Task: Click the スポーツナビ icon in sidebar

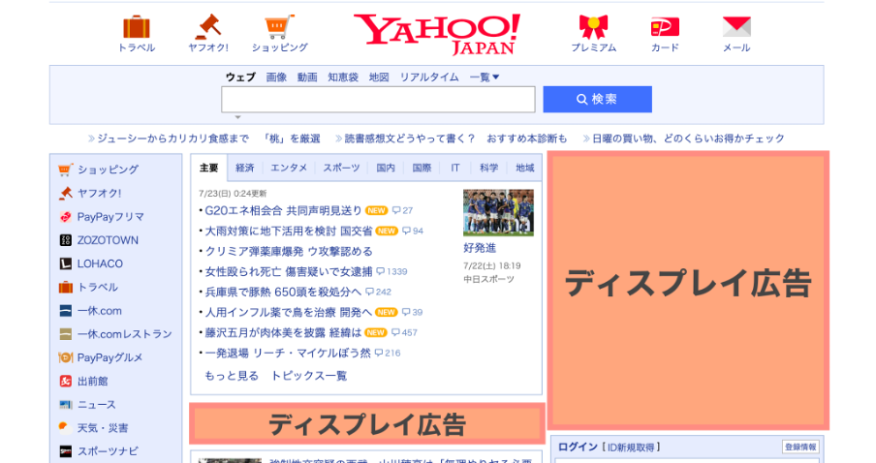Action: pyautogui.click(x=65, y=451)
